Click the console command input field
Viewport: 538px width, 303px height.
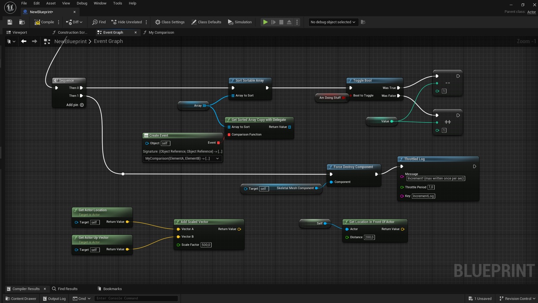click(x=136, y=299)
